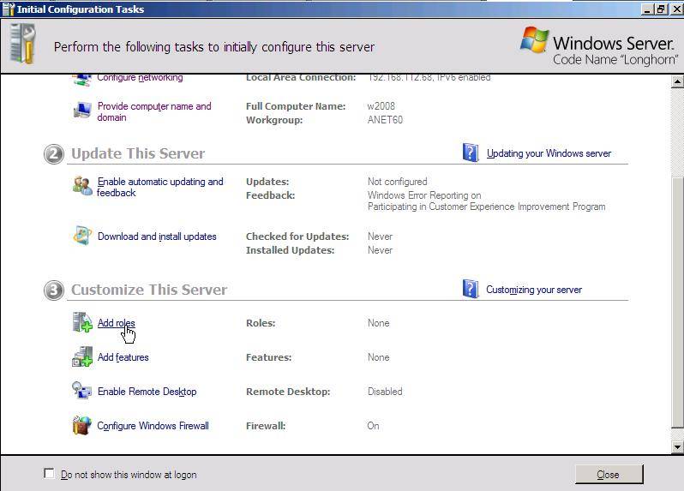Click the Updates status Not configured
This screenshot has width=684, height=491.
398,182
